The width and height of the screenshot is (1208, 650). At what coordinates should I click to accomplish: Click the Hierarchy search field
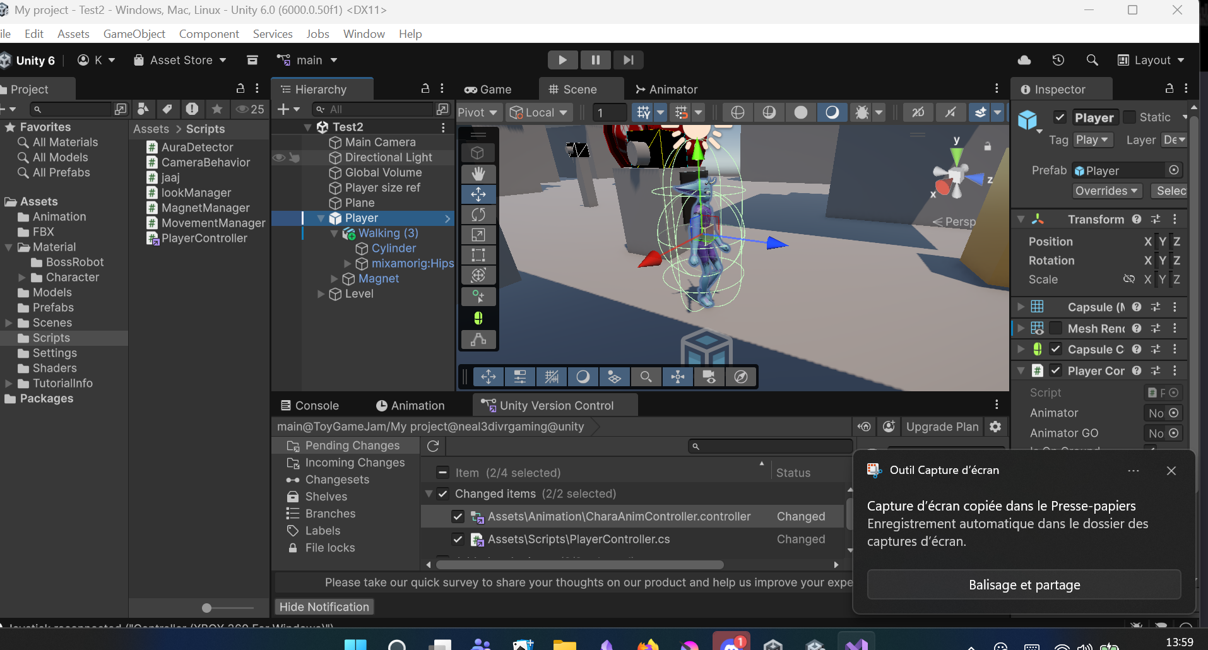[374, 109]
